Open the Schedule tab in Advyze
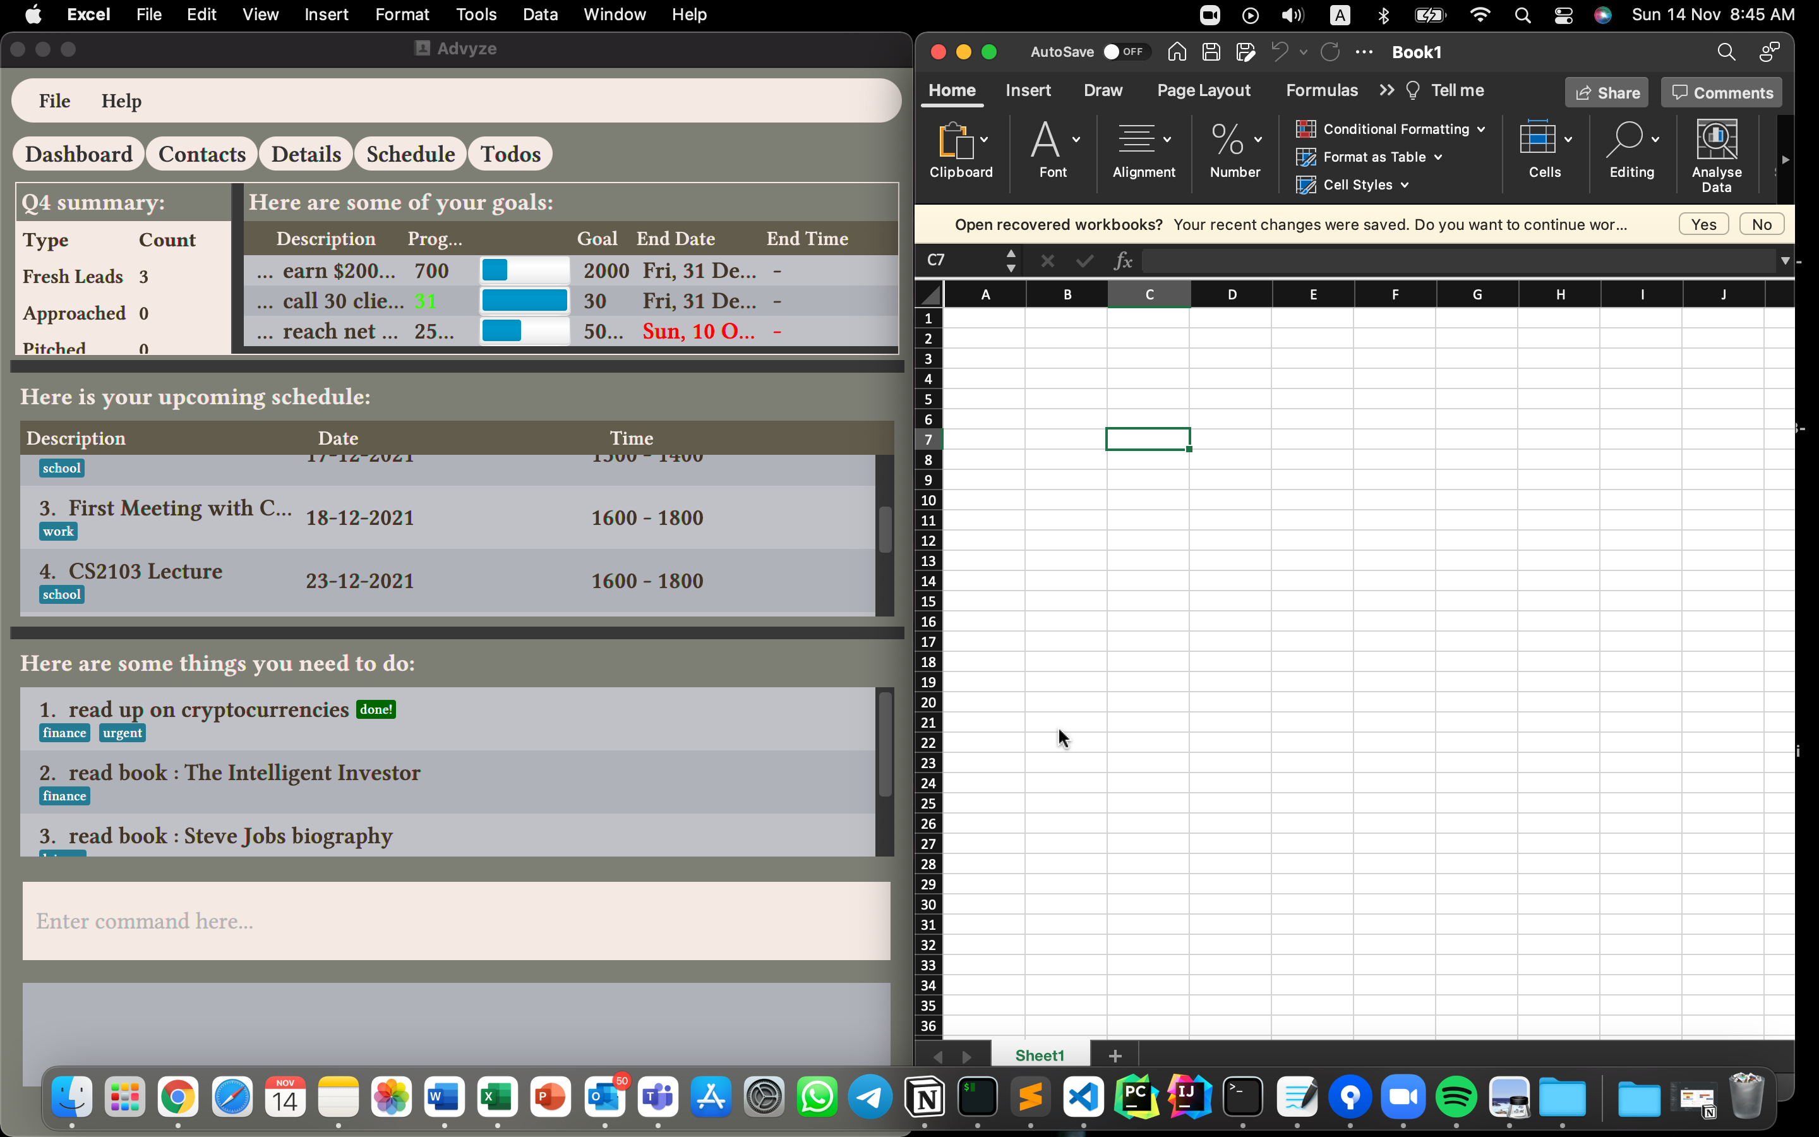This screenshot has width=1819, height=1137. coord(411,154)
